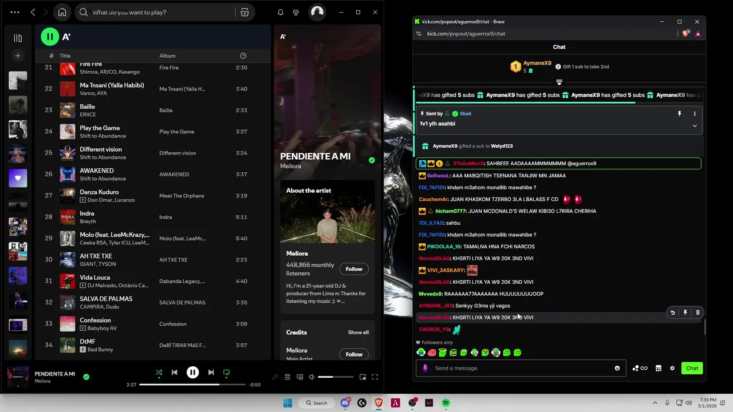Toggle saved checkmark in now playing bar
This screenshot has height=412, width=733.
point(86,377)
